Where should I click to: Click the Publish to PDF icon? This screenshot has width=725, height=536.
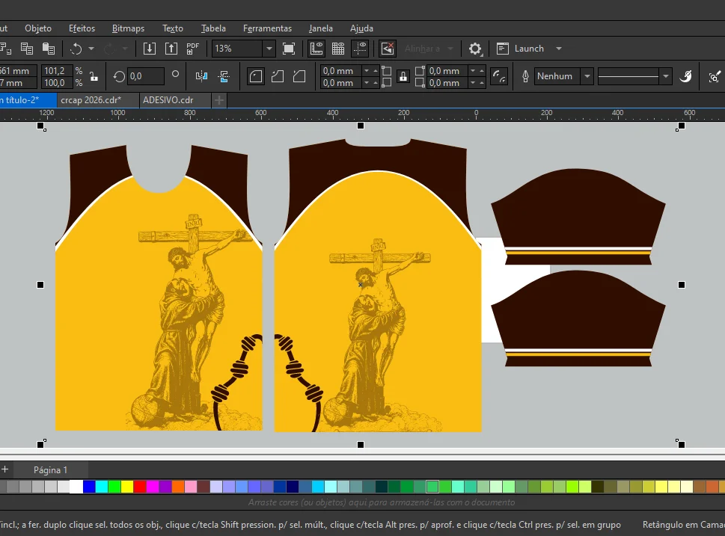pyautogui.click(x=192, y=49)
